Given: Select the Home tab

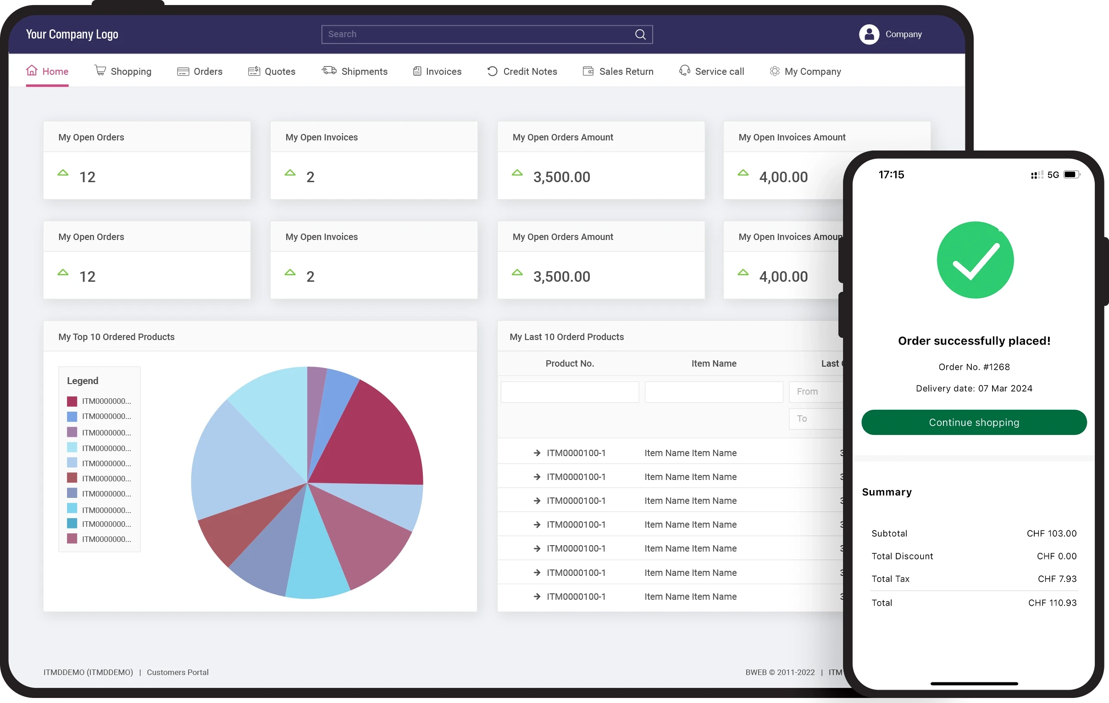Looking at the screenshot, I should tap(47, 71).
